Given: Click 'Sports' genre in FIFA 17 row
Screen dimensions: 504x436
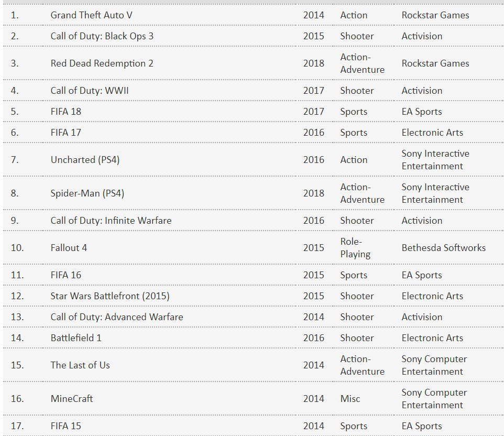Looking at the screenshot, I should 354,133.
